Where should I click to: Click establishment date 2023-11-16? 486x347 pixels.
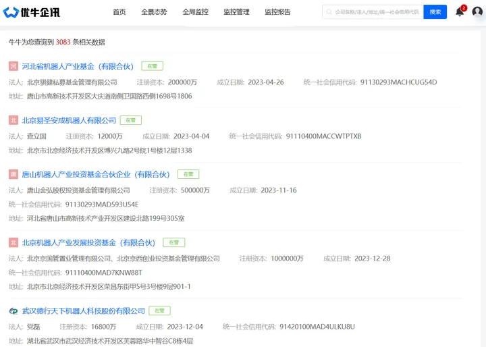[279, 190]
